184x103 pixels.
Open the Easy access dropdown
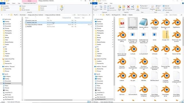click(x=144, y=8)
